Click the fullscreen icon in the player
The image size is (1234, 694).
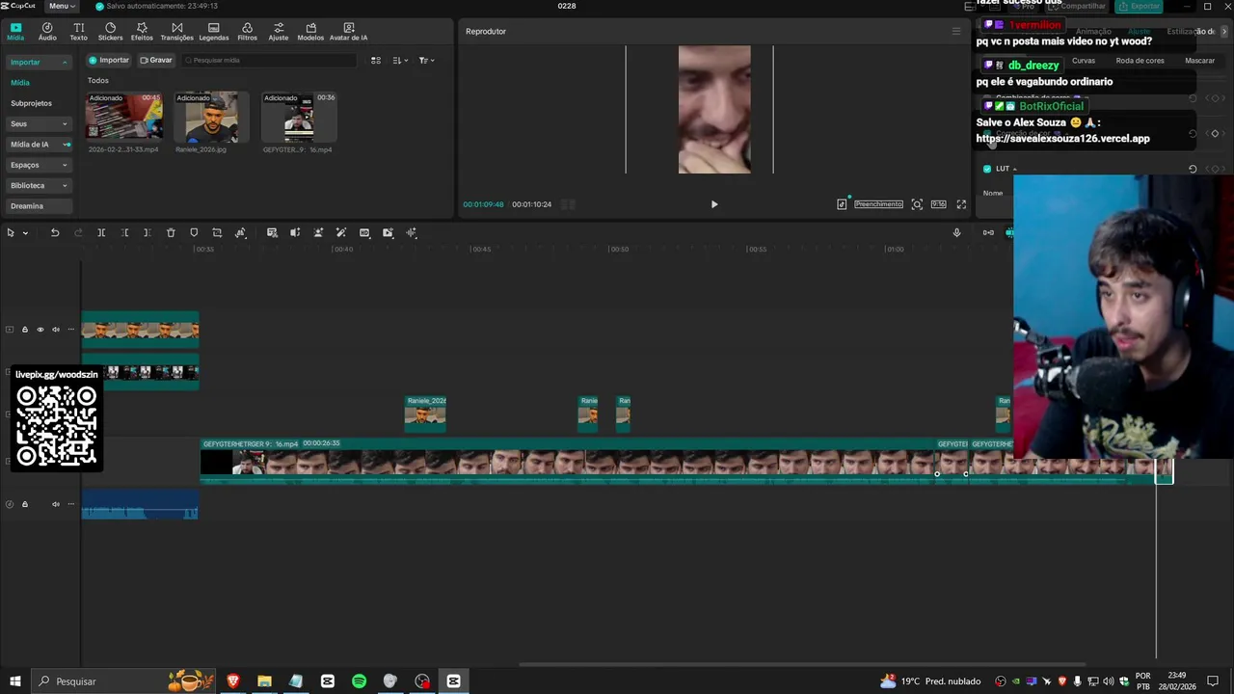tap(961, 204)
